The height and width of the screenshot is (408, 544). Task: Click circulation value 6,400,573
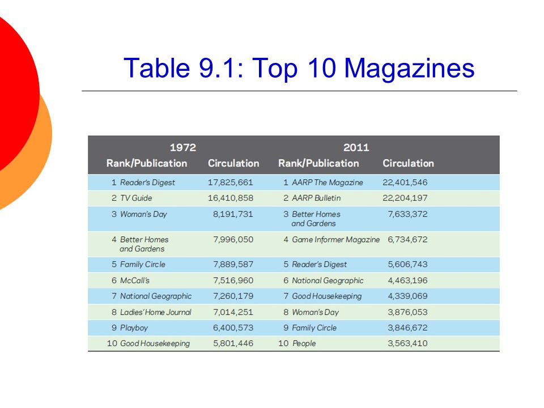pyautogui.click(x=233, y=328)
